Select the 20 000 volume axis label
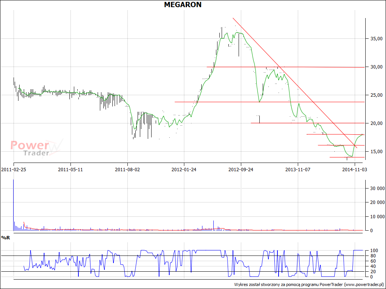 (377, 202)
